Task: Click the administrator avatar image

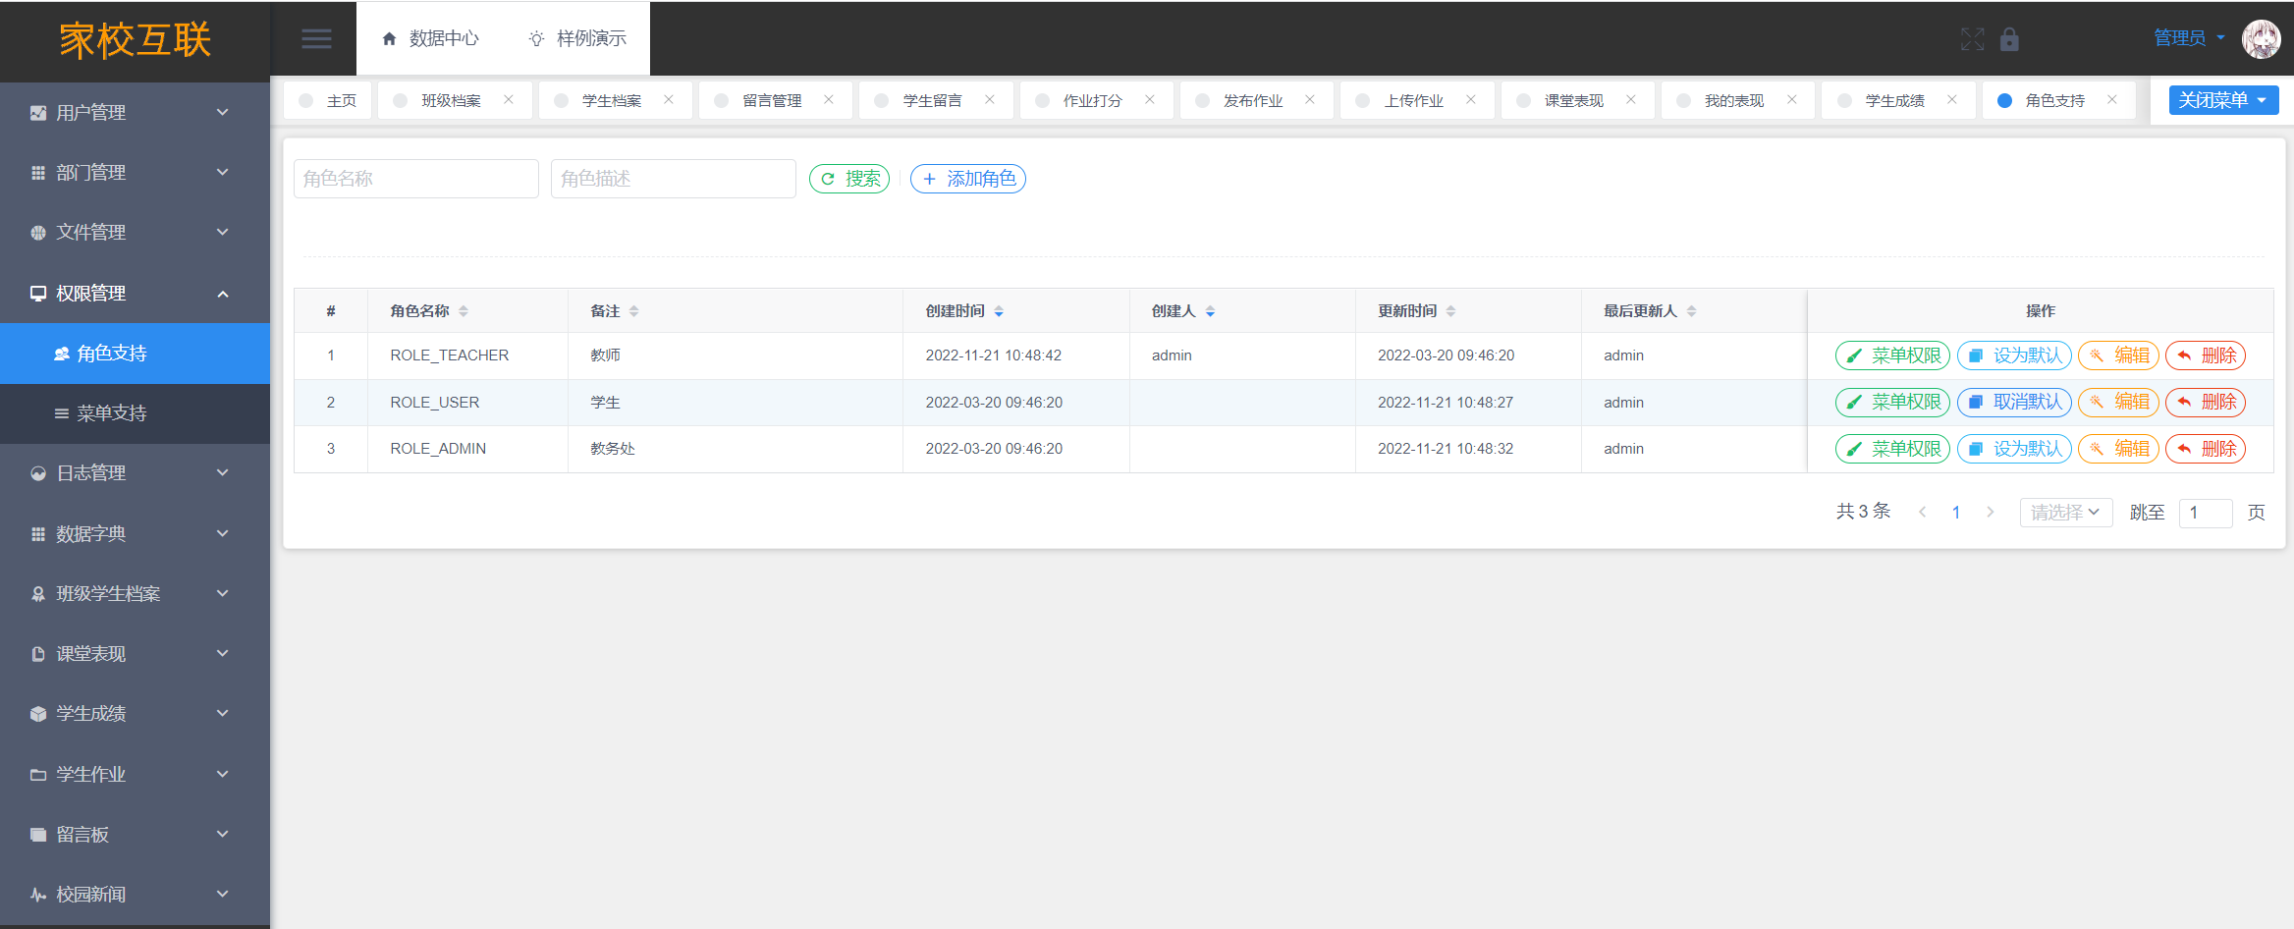Action: click(x=2261, y=39)
